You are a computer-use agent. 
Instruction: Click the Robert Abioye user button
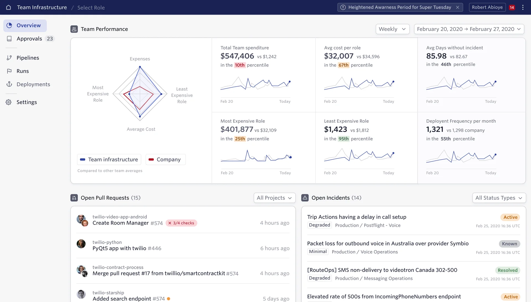click(x=487, y=7)
